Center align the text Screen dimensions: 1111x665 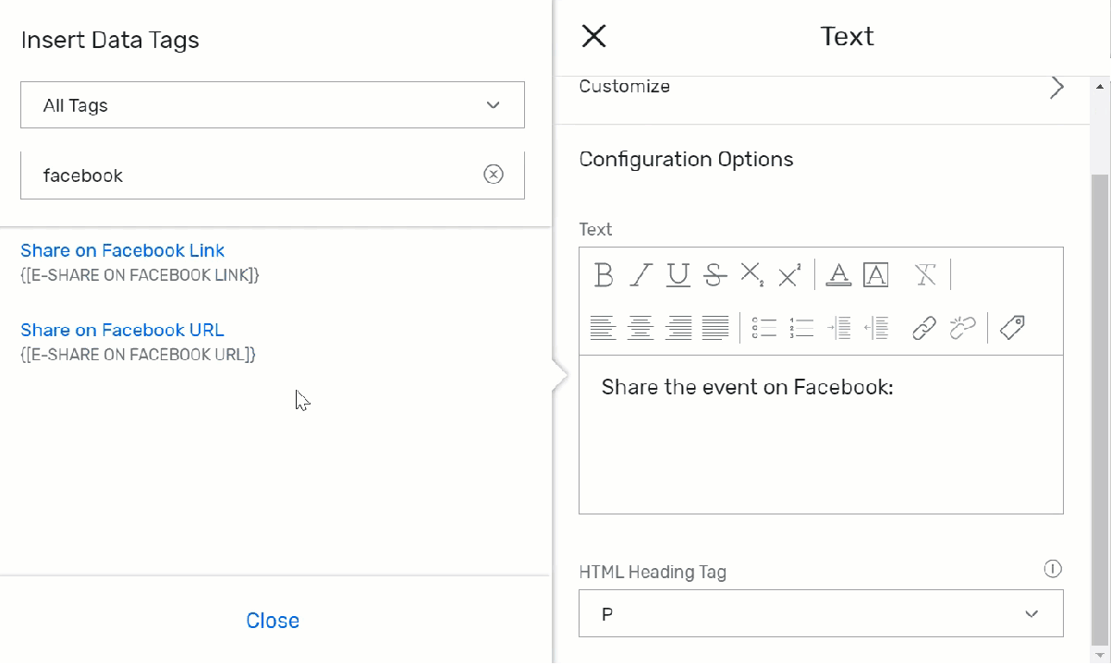tap(641, 327)
